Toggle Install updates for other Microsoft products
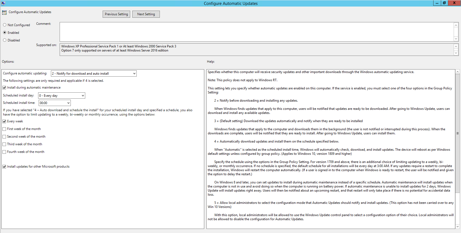This screenshot has width=461, height=233. [4, 167]
